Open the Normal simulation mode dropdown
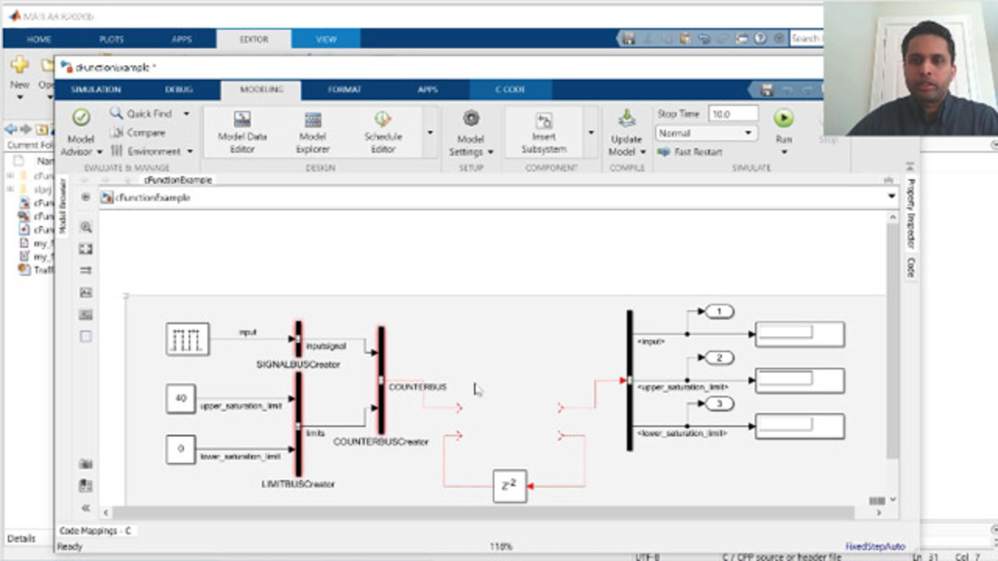This screenshot has width=998, height=561. coord(706,133)
